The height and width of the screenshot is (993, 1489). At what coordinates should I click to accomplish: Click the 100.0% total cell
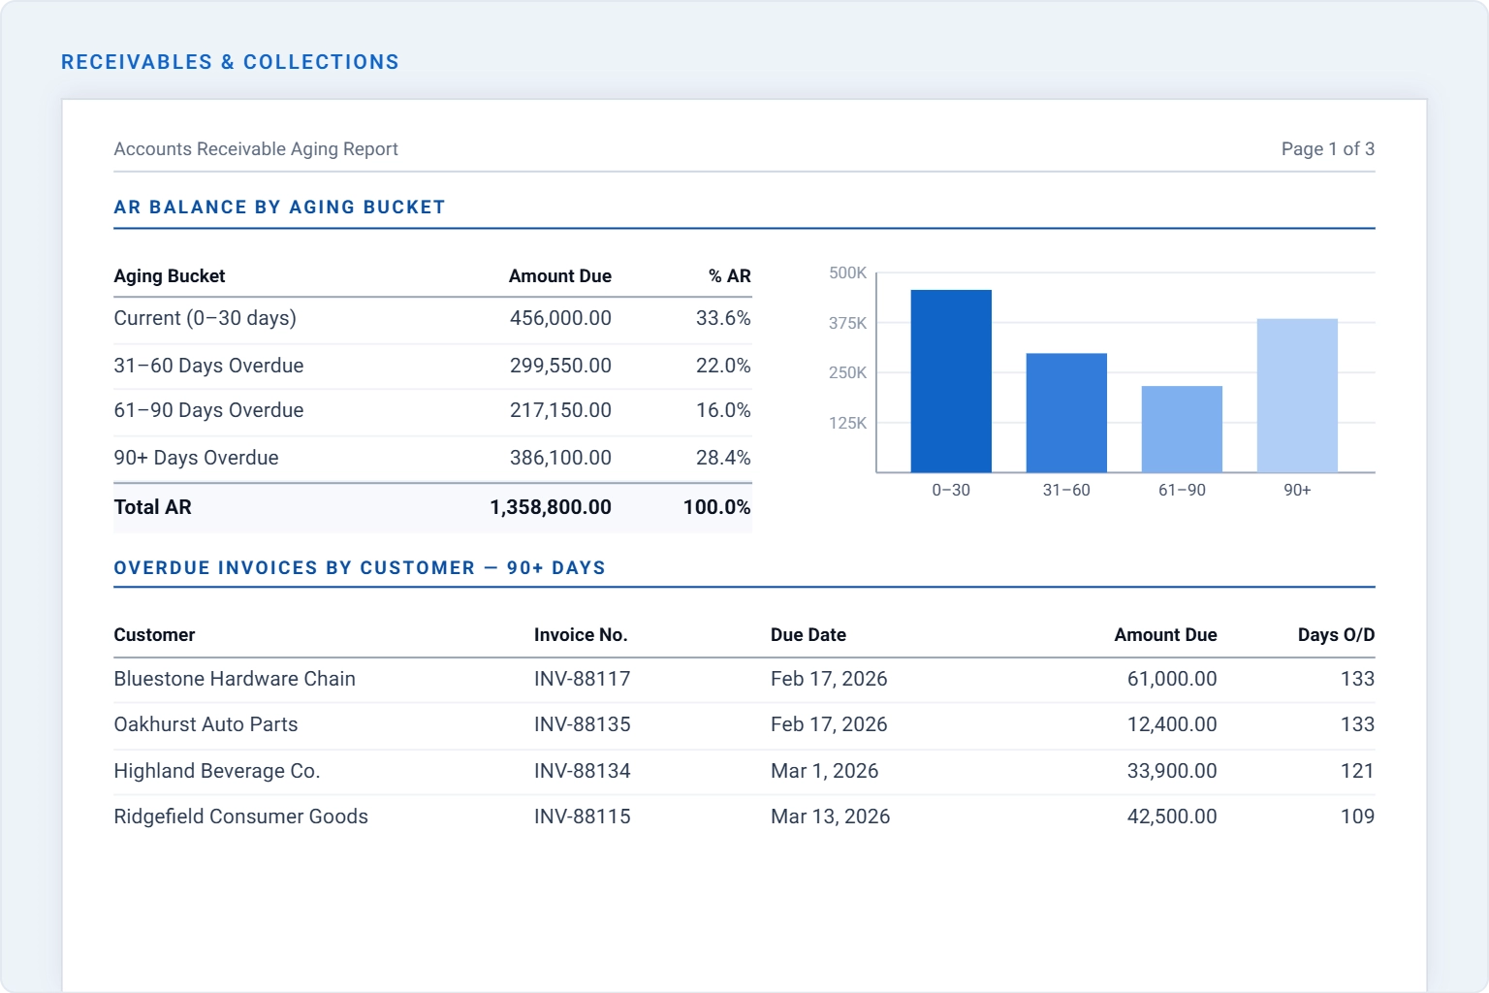coord(717,507)
